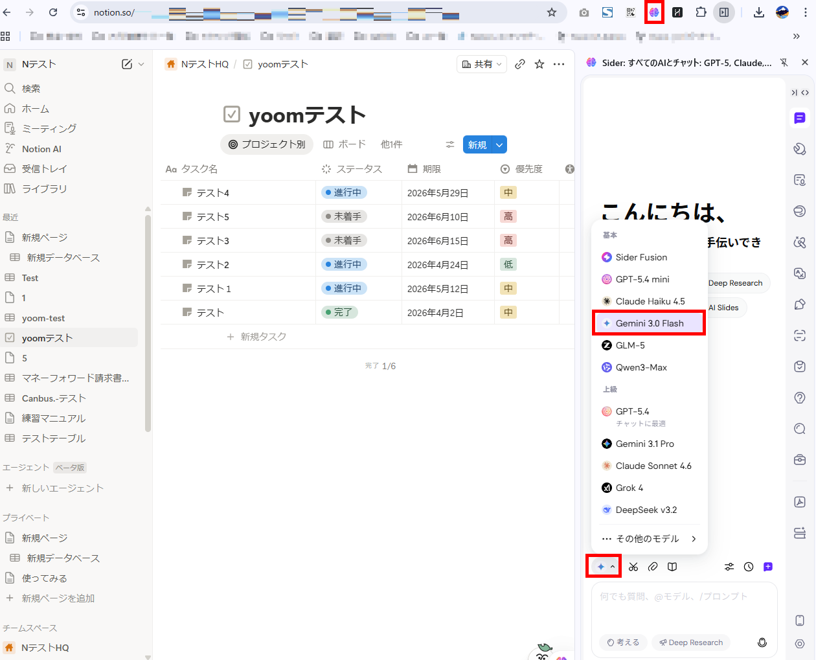
Task: Toggle Deep Research chip in chat input box
Action: (x=691, y=643)
